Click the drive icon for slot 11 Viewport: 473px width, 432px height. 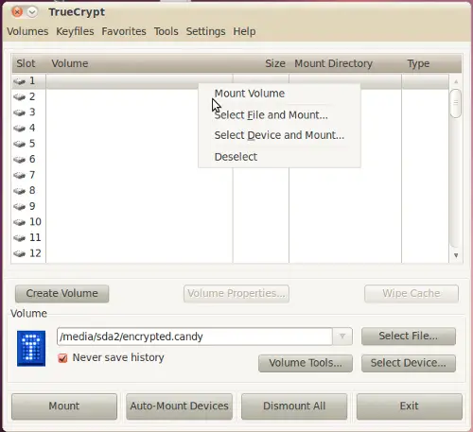click(x=20, y=238)
